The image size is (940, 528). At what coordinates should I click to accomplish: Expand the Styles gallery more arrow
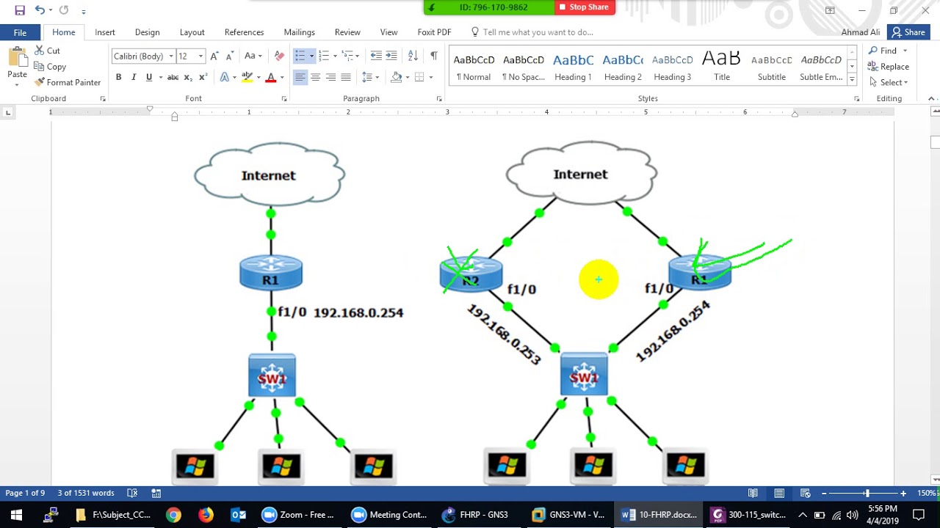coord(852,79)
